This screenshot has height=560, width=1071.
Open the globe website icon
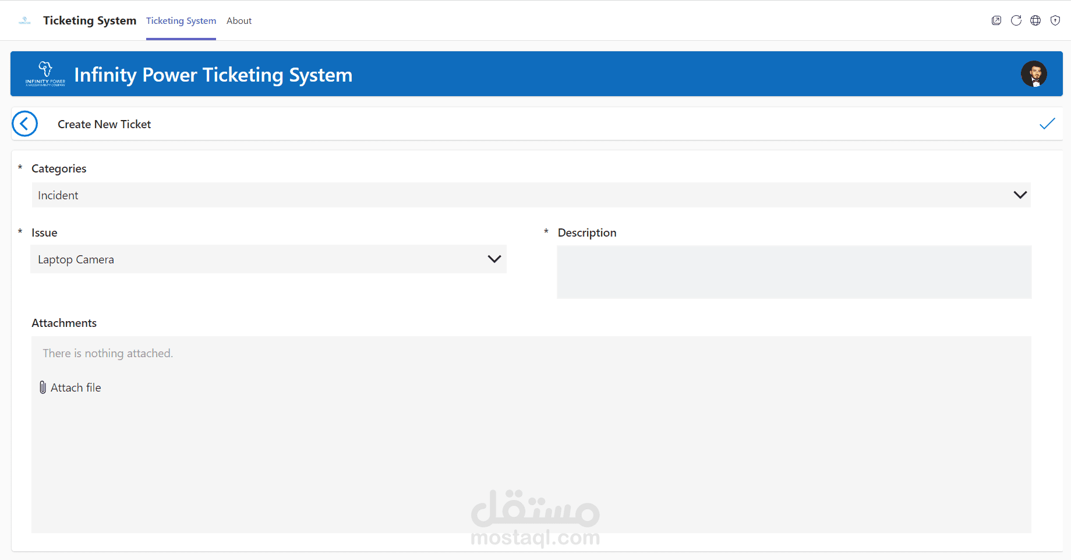[x=1035, y=20]
